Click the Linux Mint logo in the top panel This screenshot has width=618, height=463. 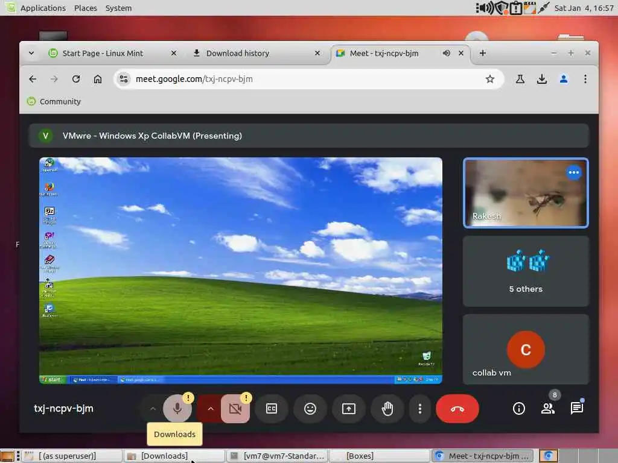pyautogui.click(x=10, y=7)
